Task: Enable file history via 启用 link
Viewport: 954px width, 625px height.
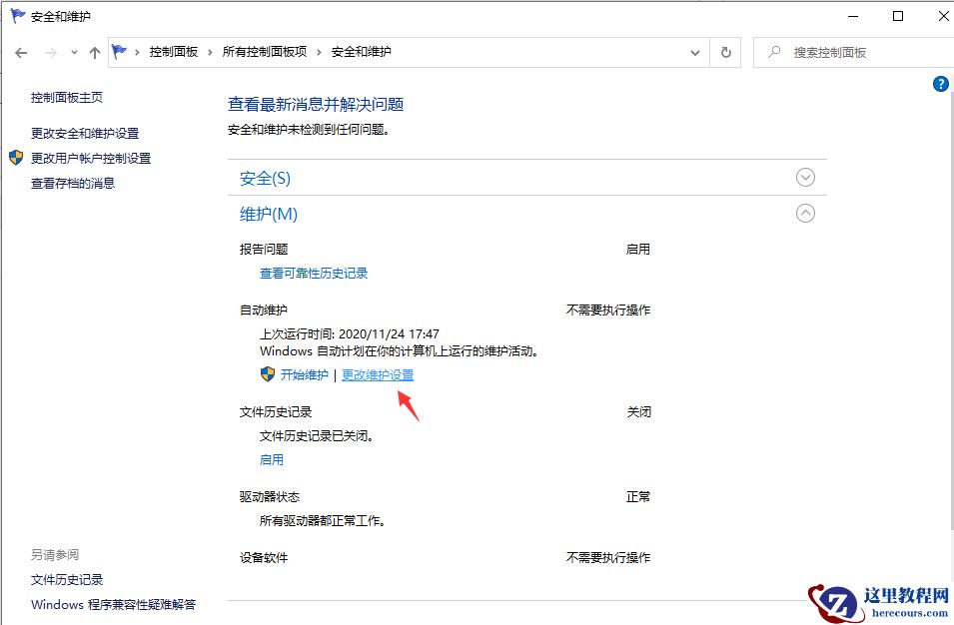Action: pyautogui.click(x=272, y=459)
